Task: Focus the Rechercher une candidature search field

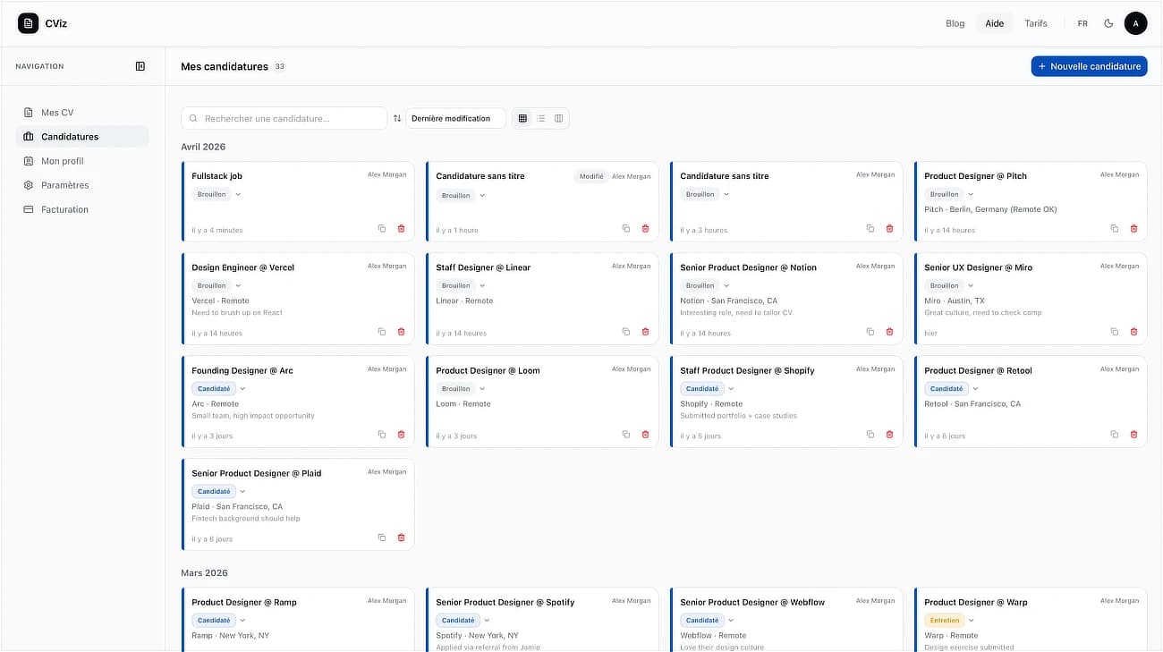Action: click(x=284, y=118)
